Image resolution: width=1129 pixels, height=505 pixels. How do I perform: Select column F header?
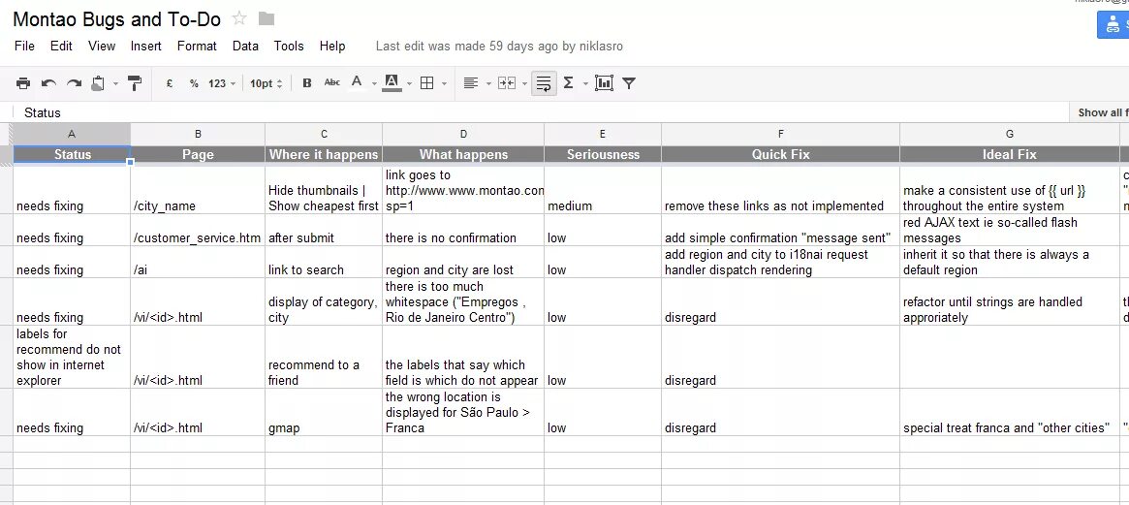coord(780,133)
